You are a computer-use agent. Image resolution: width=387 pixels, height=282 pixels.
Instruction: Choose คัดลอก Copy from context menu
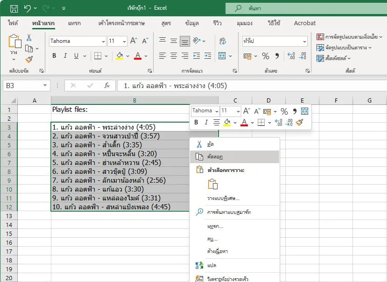[234, 157]
